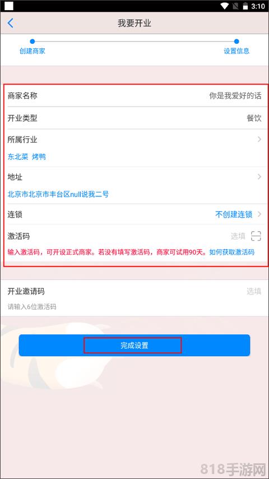The width and height of the screenshot is (269, 479).
Task: Tap the back arrow icon
Action: 11,23
